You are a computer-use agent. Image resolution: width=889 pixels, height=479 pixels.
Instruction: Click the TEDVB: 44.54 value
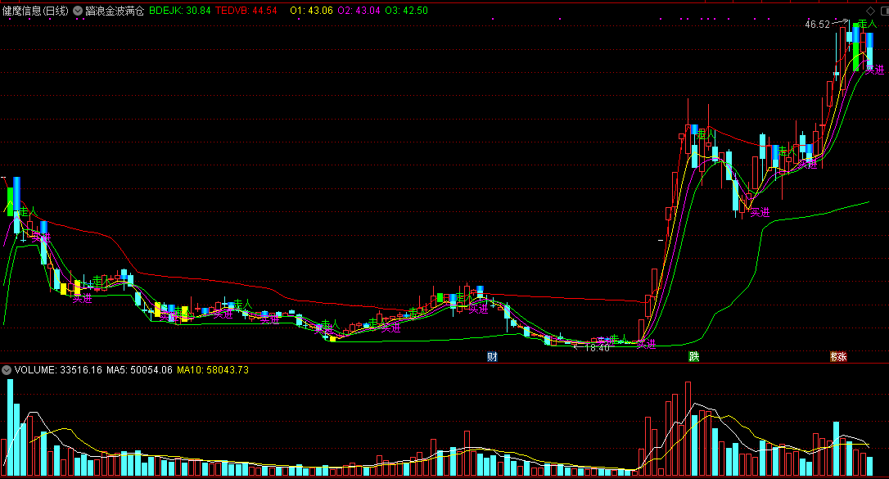(x=246, y=11)
